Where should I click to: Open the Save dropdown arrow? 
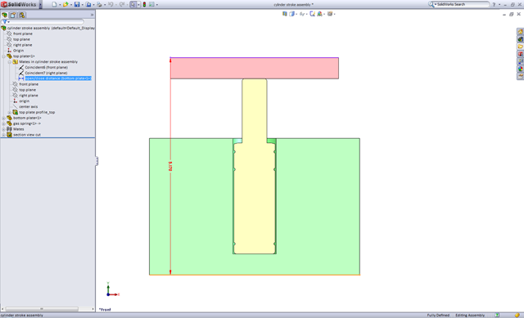point(83,5)
